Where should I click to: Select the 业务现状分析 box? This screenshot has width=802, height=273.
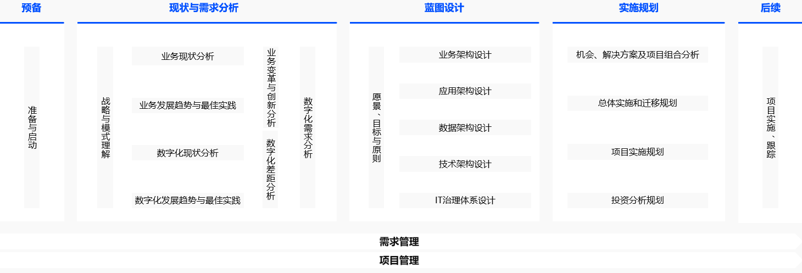pos(187,56)
